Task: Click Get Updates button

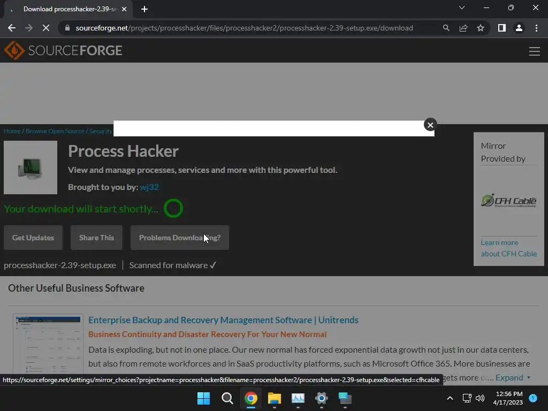Action: [33, 238]
